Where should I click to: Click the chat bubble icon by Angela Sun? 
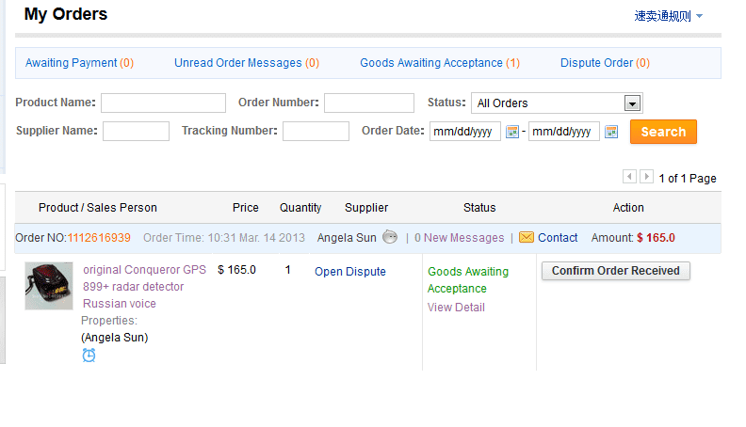(x=390, y=238)
